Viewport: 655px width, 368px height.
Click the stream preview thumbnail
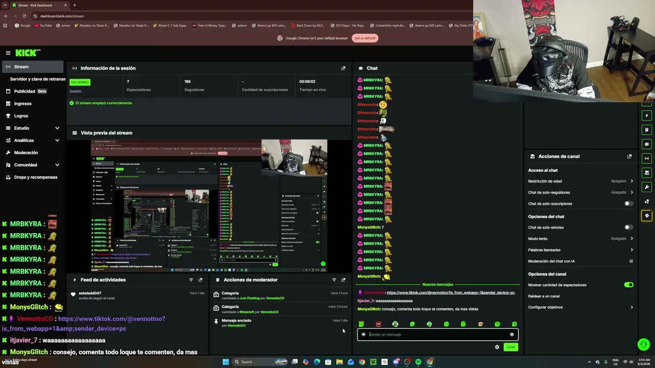(209, 205)
